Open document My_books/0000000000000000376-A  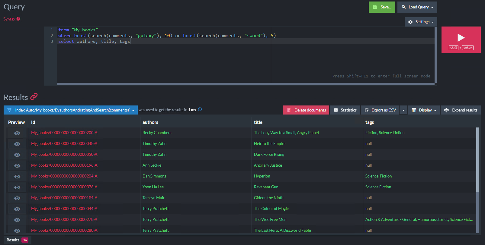click(x=64, y=187)
